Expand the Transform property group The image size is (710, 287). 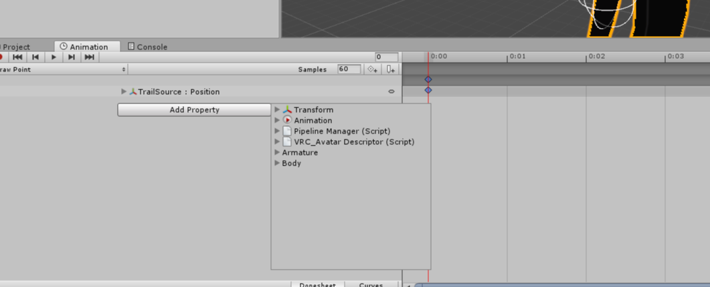click(x=277, y=109)
